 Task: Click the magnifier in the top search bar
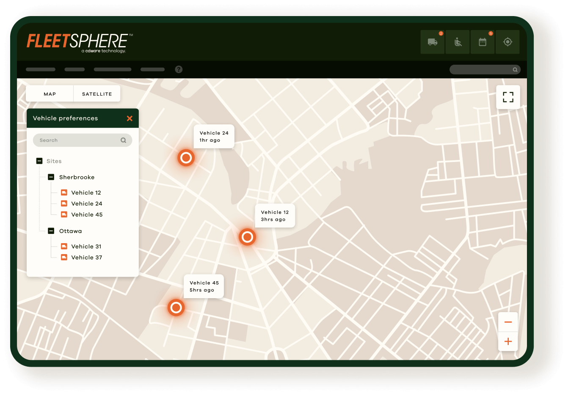point(515,70)
